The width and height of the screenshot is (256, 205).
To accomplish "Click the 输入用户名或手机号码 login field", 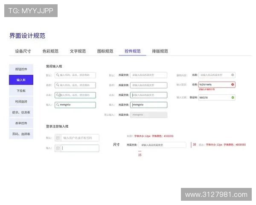I will pos(77,138).
